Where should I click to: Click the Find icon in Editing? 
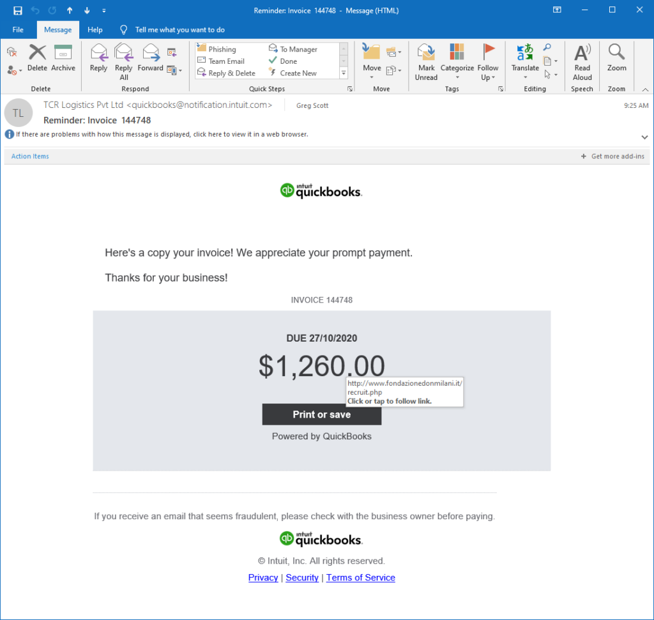(x=547, y=47)
